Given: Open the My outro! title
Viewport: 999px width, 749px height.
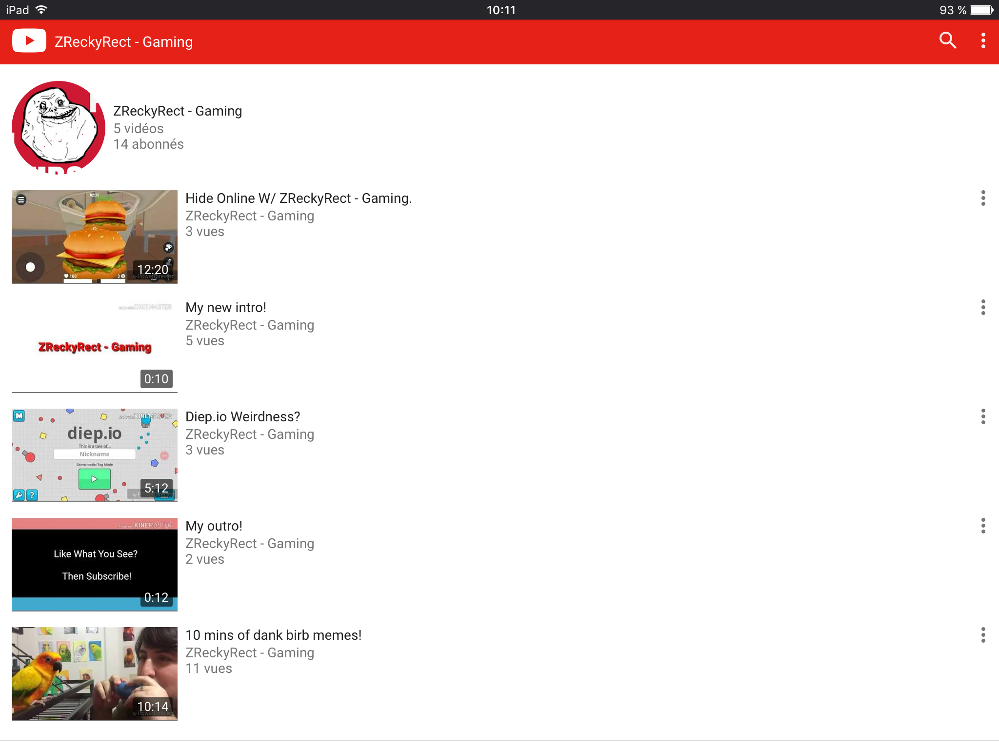Looking at the screenshot, I should (214, 526).
